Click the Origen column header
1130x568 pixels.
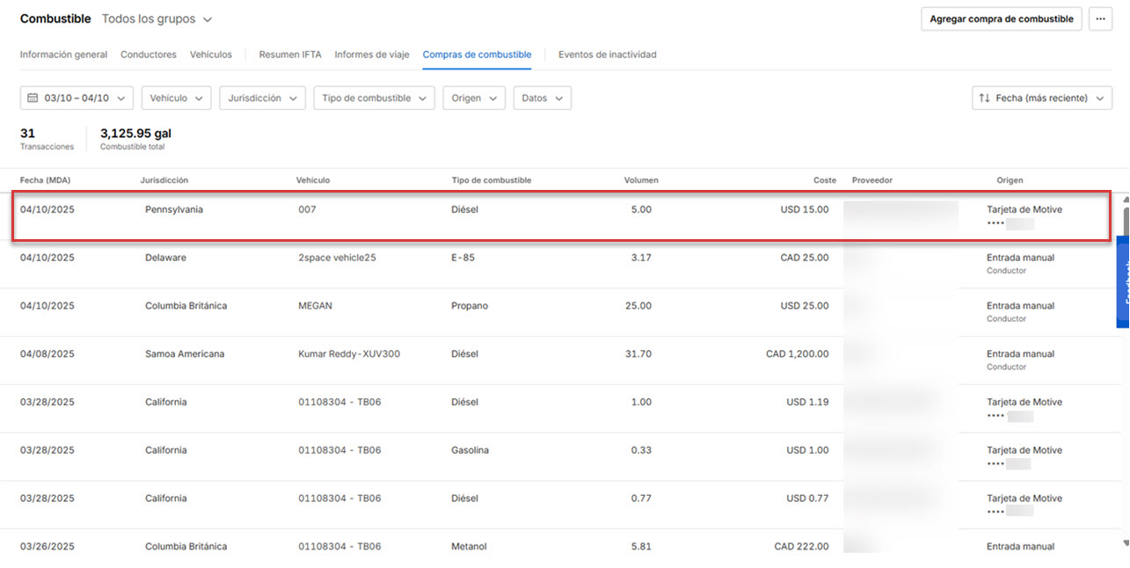click(1010, 180)
